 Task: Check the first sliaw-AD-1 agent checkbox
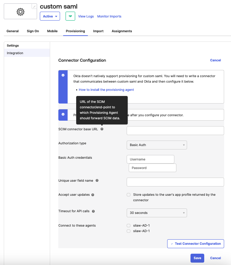point(129,226)
